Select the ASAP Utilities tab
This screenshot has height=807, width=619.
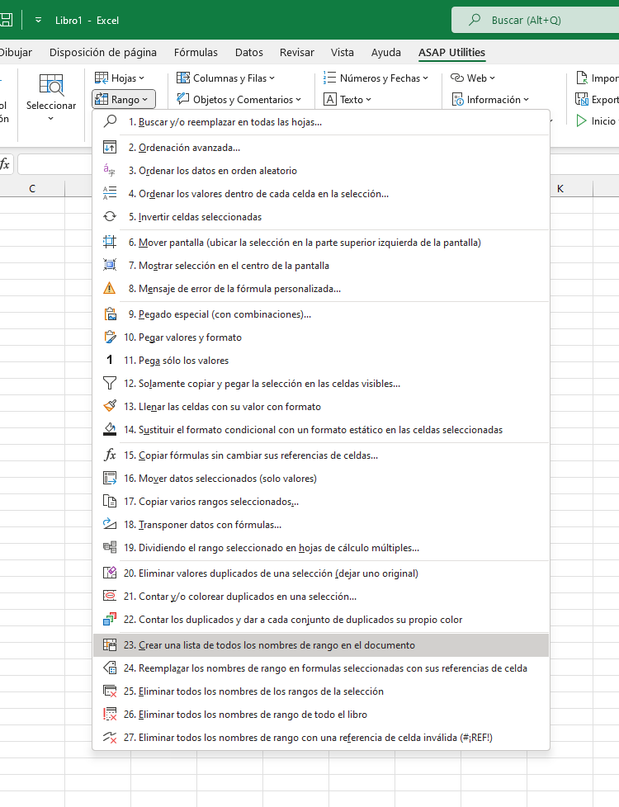point(451,53)
